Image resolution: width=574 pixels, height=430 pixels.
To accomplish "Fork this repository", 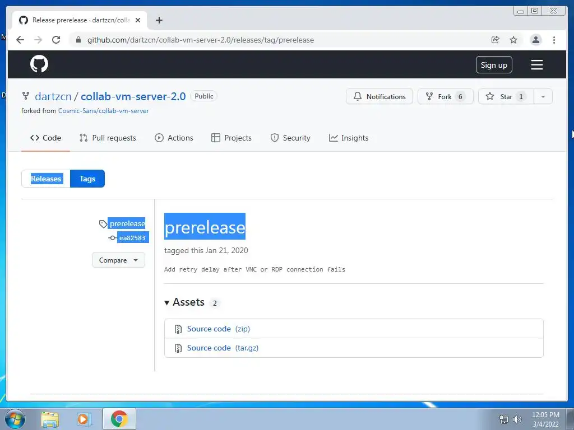I will point(446,96).
